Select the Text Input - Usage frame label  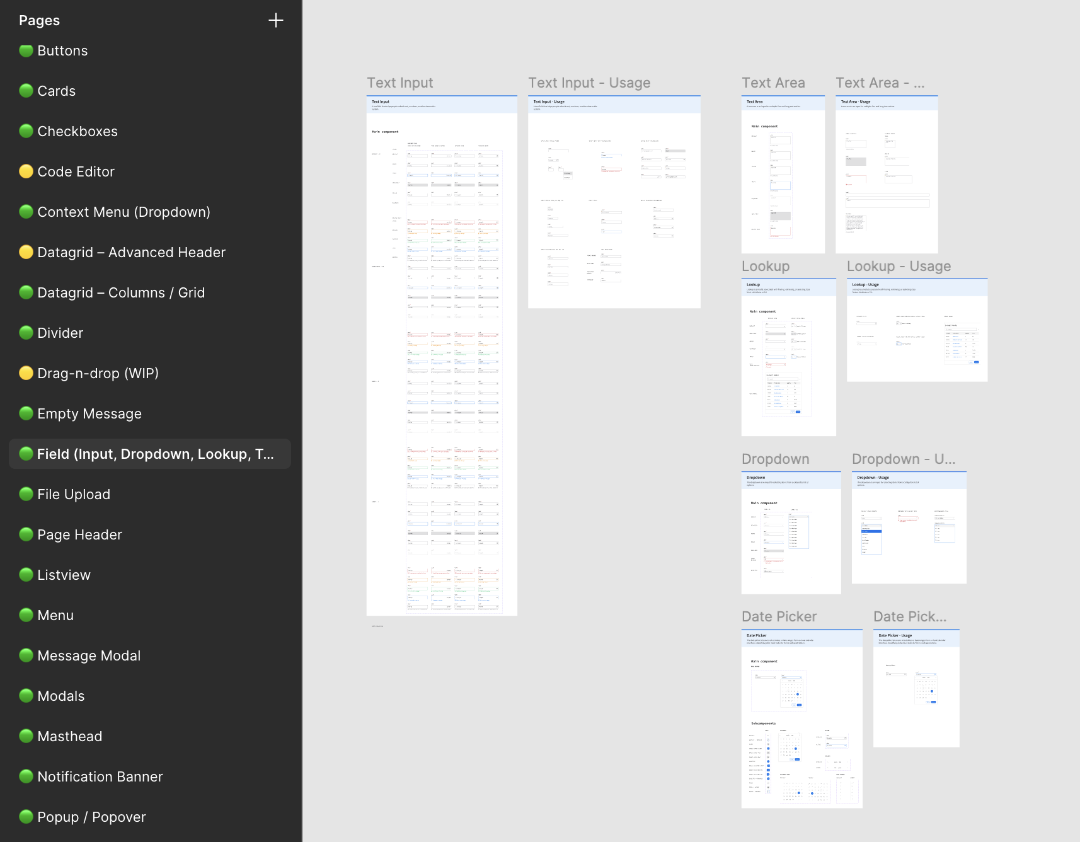coord(589,83)
